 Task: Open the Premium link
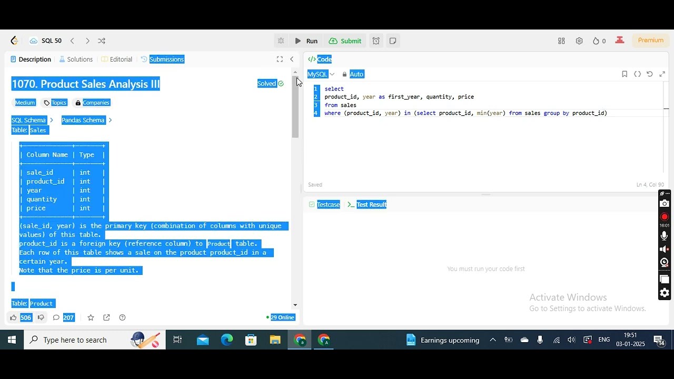pos(651,40)
